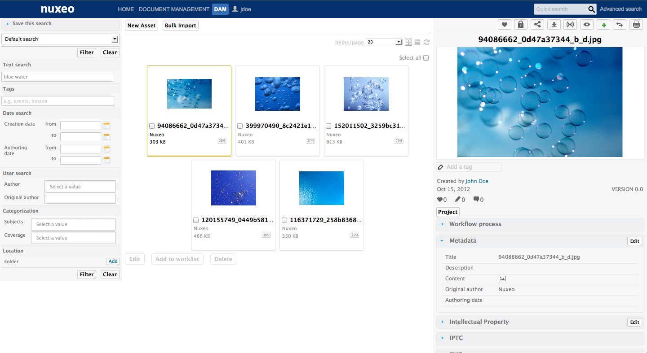This screenshot has height=353, width=647.
Task: Click the Bulk Import button
Action: coord(181,26)
